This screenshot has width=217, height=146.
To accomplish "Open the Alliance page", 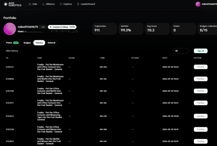I will coord(48,4).
